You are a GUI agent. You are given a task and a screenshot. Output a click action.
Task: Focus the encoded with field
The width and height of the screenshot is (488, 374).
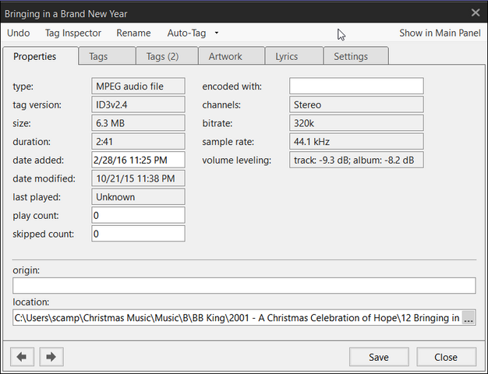pyautogui.click(x=356, y=86)
